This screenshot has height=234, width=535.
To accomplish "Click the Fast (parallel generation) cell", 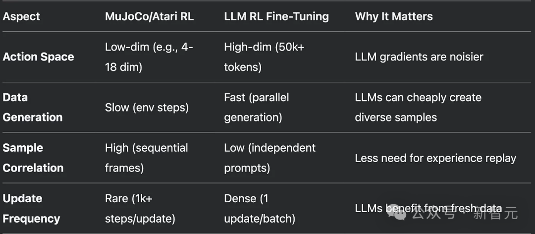I will pyautogui.click(x=257, y=107).
